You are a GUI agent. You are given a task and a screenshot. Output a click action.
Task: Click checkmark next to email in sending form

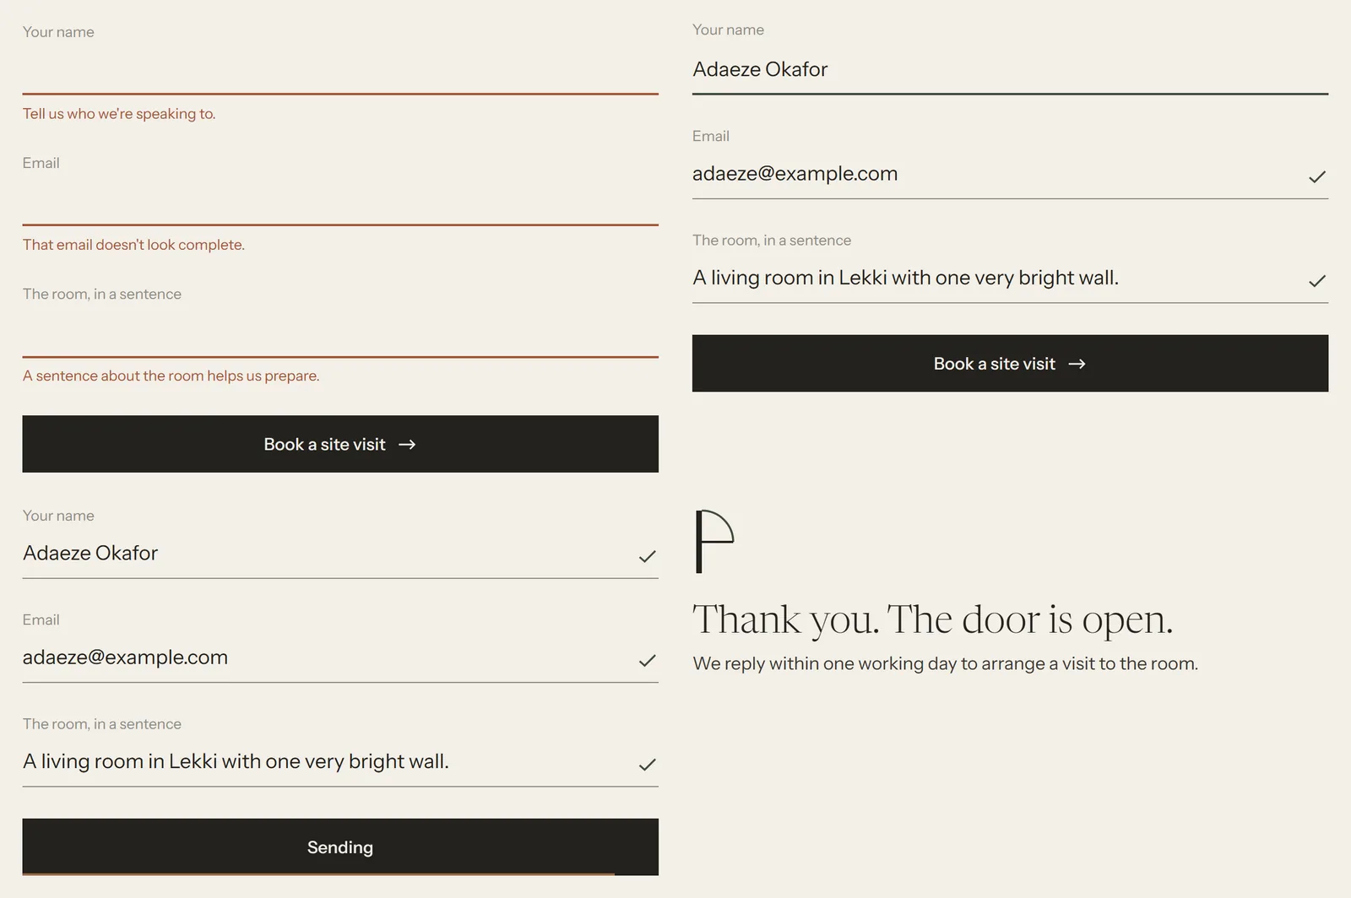[648, 661]
